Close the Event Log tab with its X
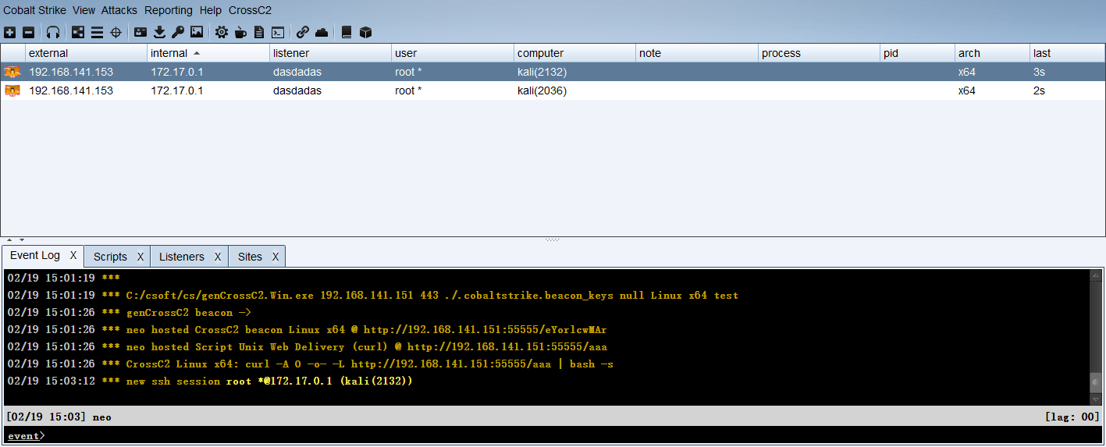The image size is (1106, 447). [x=73, y=255]
